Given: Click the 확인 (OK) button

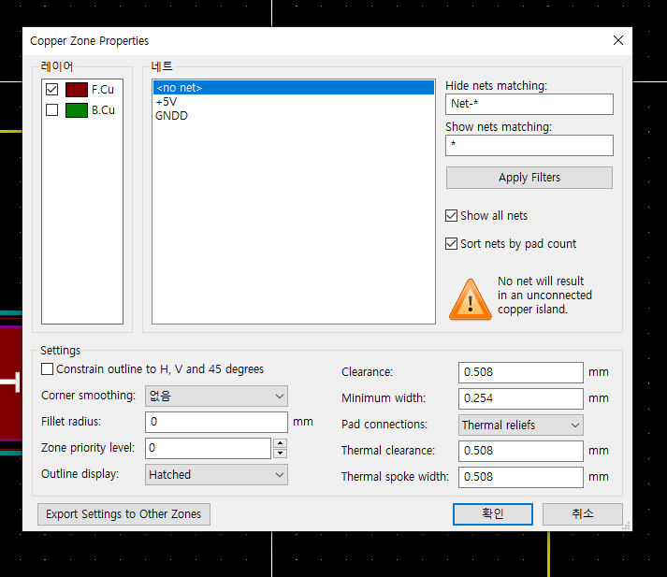Looking at the screenshot, I should [493, 514].
